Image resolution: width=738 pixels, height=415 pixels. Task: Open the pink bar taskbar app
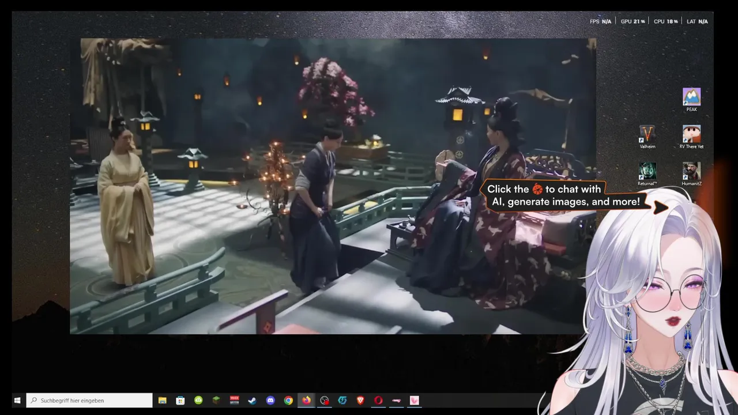pyautogui.click(x=396, y=400)
